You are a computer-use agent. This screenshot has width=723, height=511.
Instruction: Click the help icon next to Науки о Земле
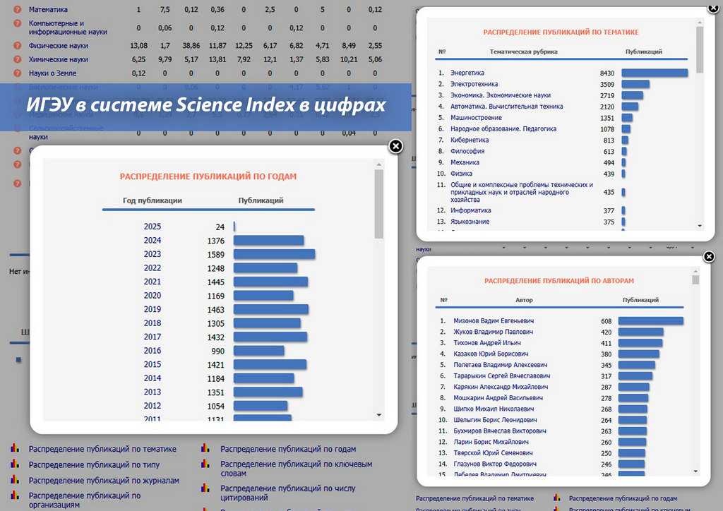pos(18,73)
